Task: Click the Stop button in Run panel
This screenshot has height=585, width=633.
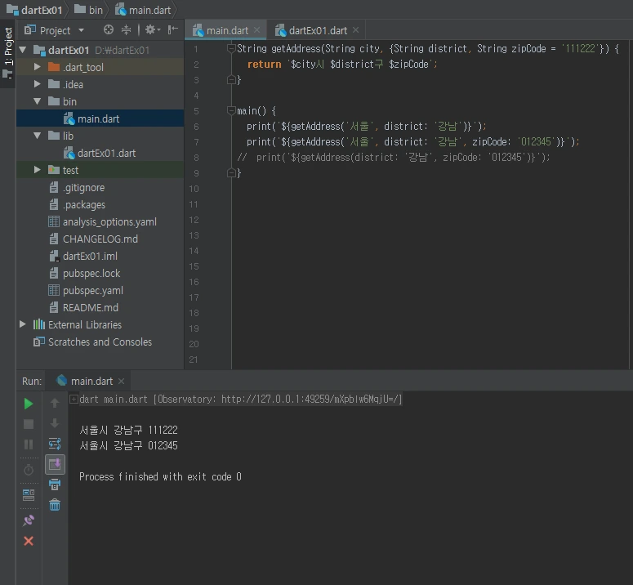Action: pyautogui.click(x=29, y=424)
